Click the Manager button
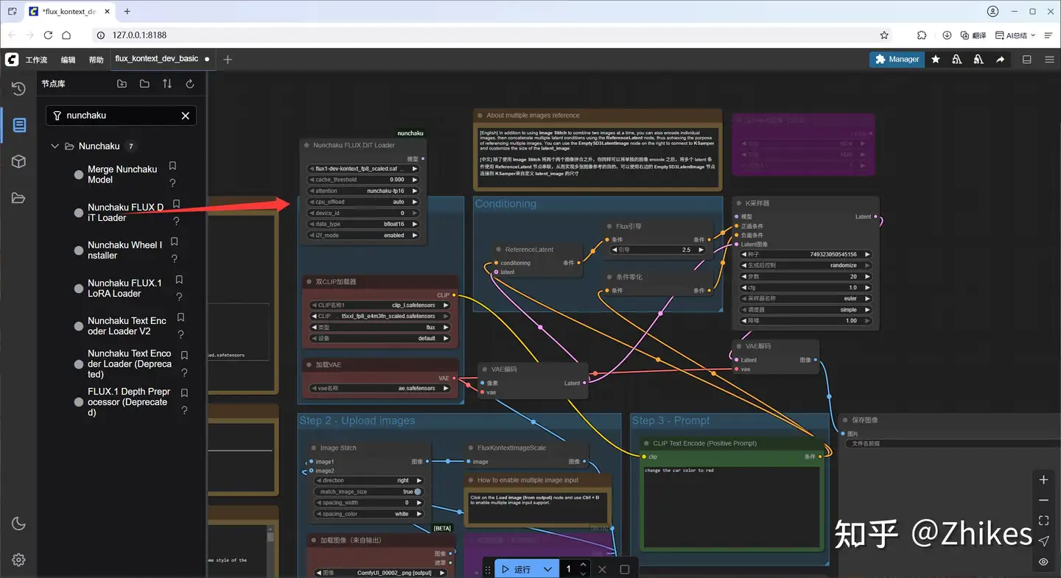This screenshot has height=578, width=1061. coord(897,59)
